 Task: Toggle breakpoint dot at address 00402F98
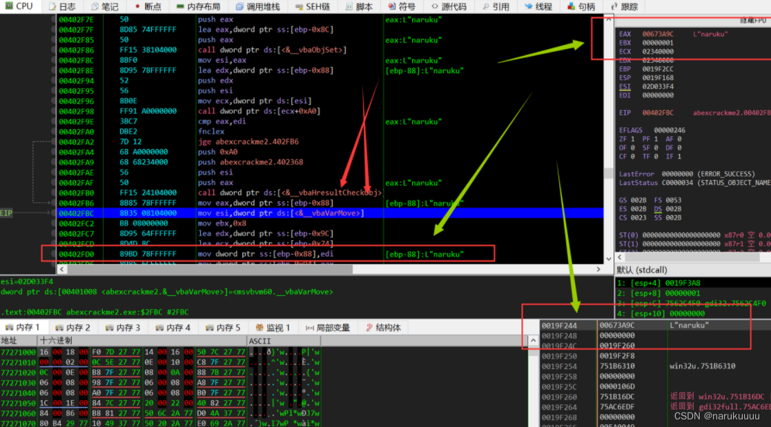(x=54, y=111)
